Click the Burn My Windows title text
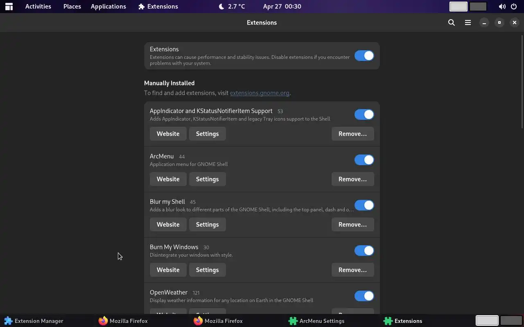The image size is (524, 327). (x=174, y=247)
